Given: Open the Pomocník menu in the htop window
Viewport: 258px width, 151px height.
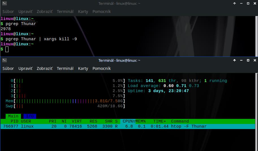Looking at the screenshot, I should tap(102, 68).
